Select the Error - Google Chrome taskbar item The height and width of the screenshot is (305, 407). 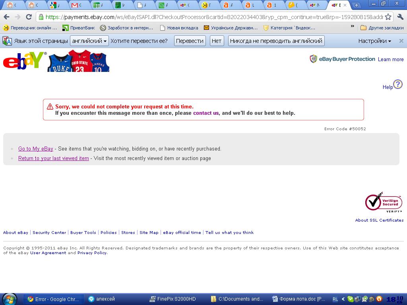tap(54, 299)
